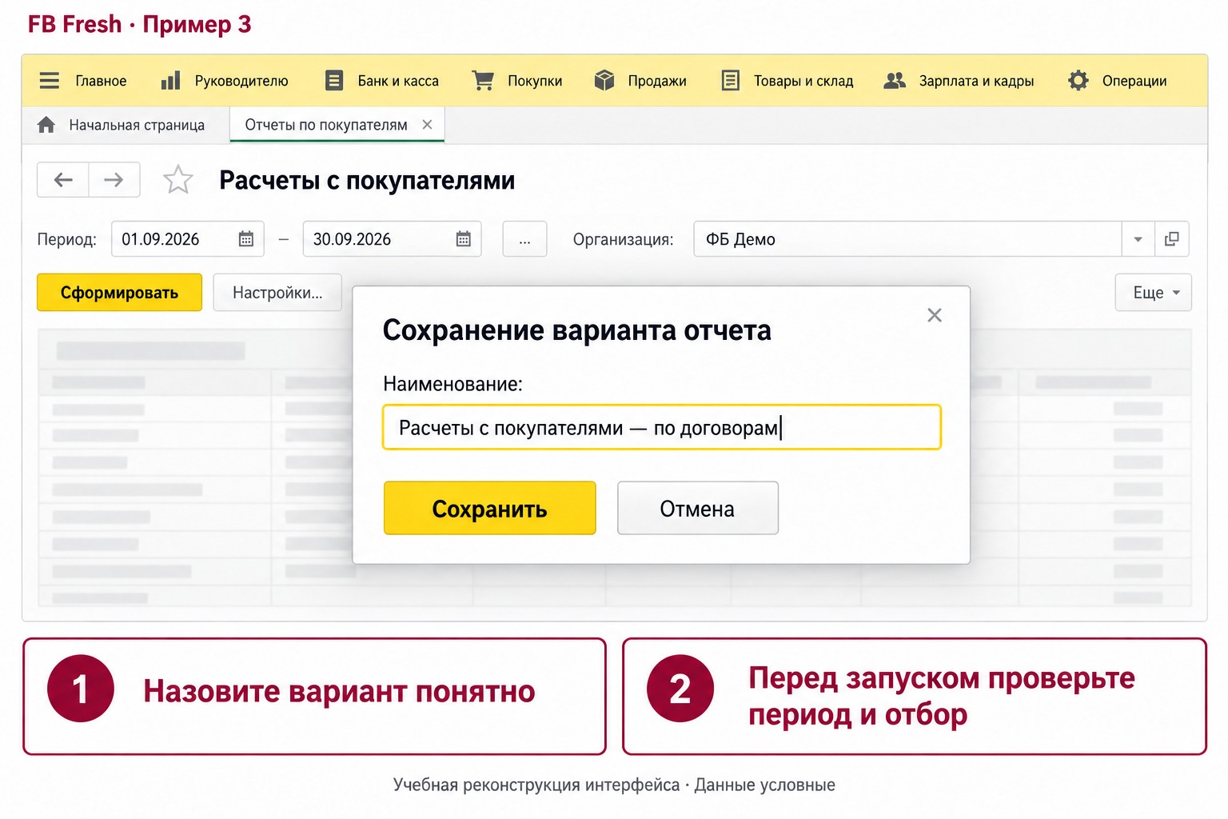1228x819 pixels.
Task: Click the Организация field ФБ Демо
Action: (x=907, y=239)
